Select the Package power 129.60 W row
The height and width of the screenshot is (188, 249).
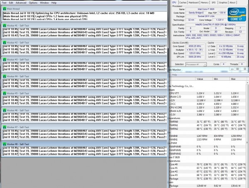tap(207, 186)
